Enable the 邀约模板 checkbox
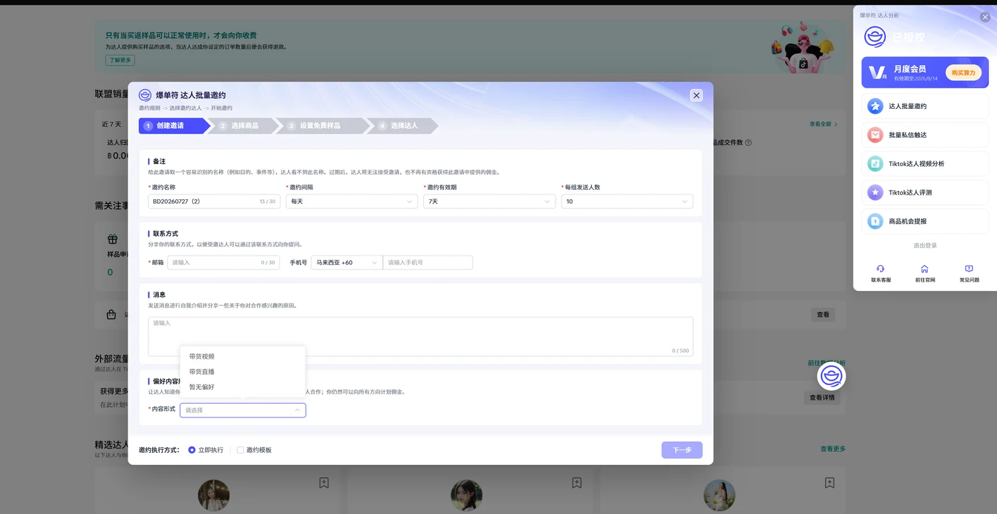 (241, 450)
